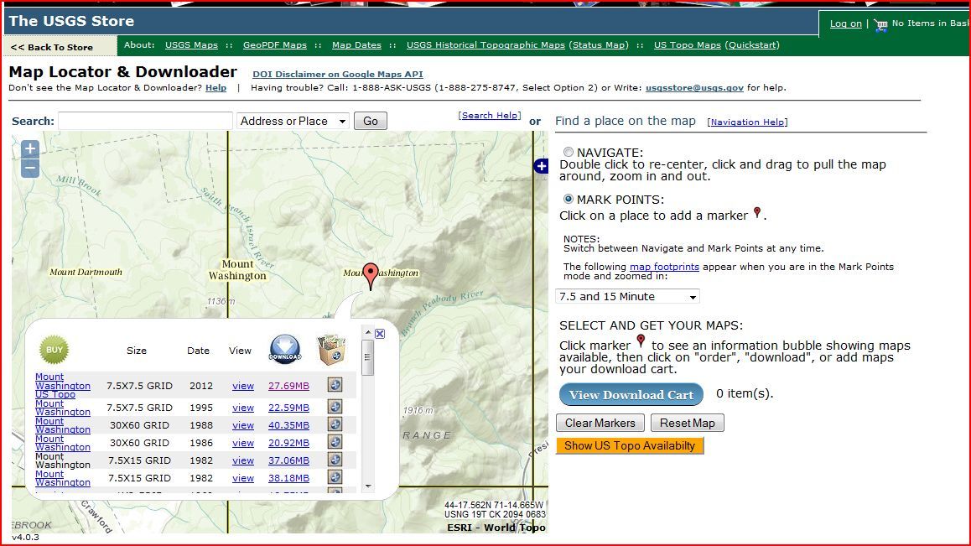Open the 1995 Mount Washington map link
This screenshot has height=546, width=971.
point(63,408)
